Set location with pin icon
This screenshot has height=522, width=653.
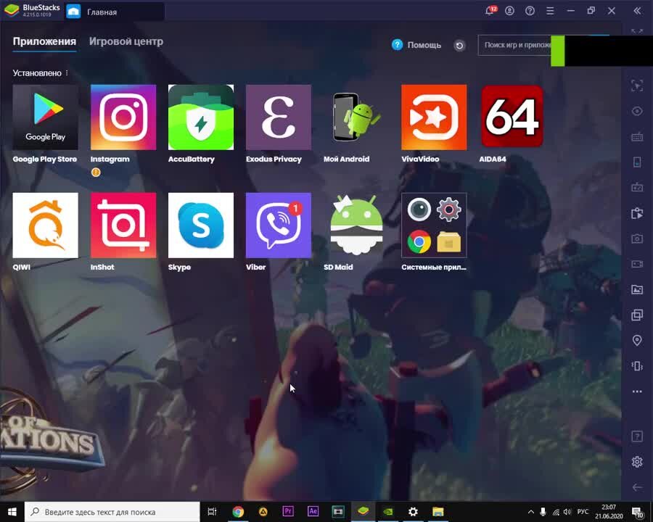click(x=637, y=341)
